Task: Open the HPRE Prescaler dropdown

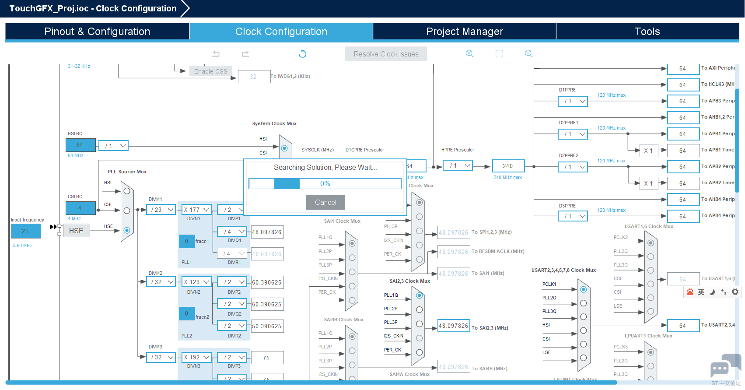Action: click(458, 165)
